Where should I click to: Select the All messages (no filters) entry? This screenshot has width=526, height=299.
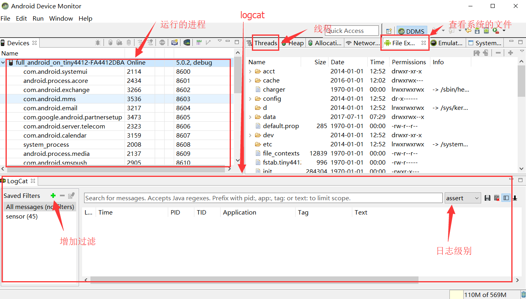pyautogui.click(x=40, y=207)
